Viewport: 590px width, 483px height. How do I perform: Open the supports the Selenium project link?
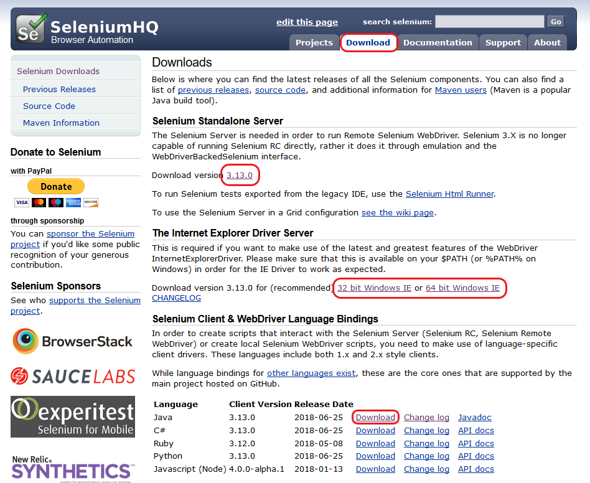95,300
